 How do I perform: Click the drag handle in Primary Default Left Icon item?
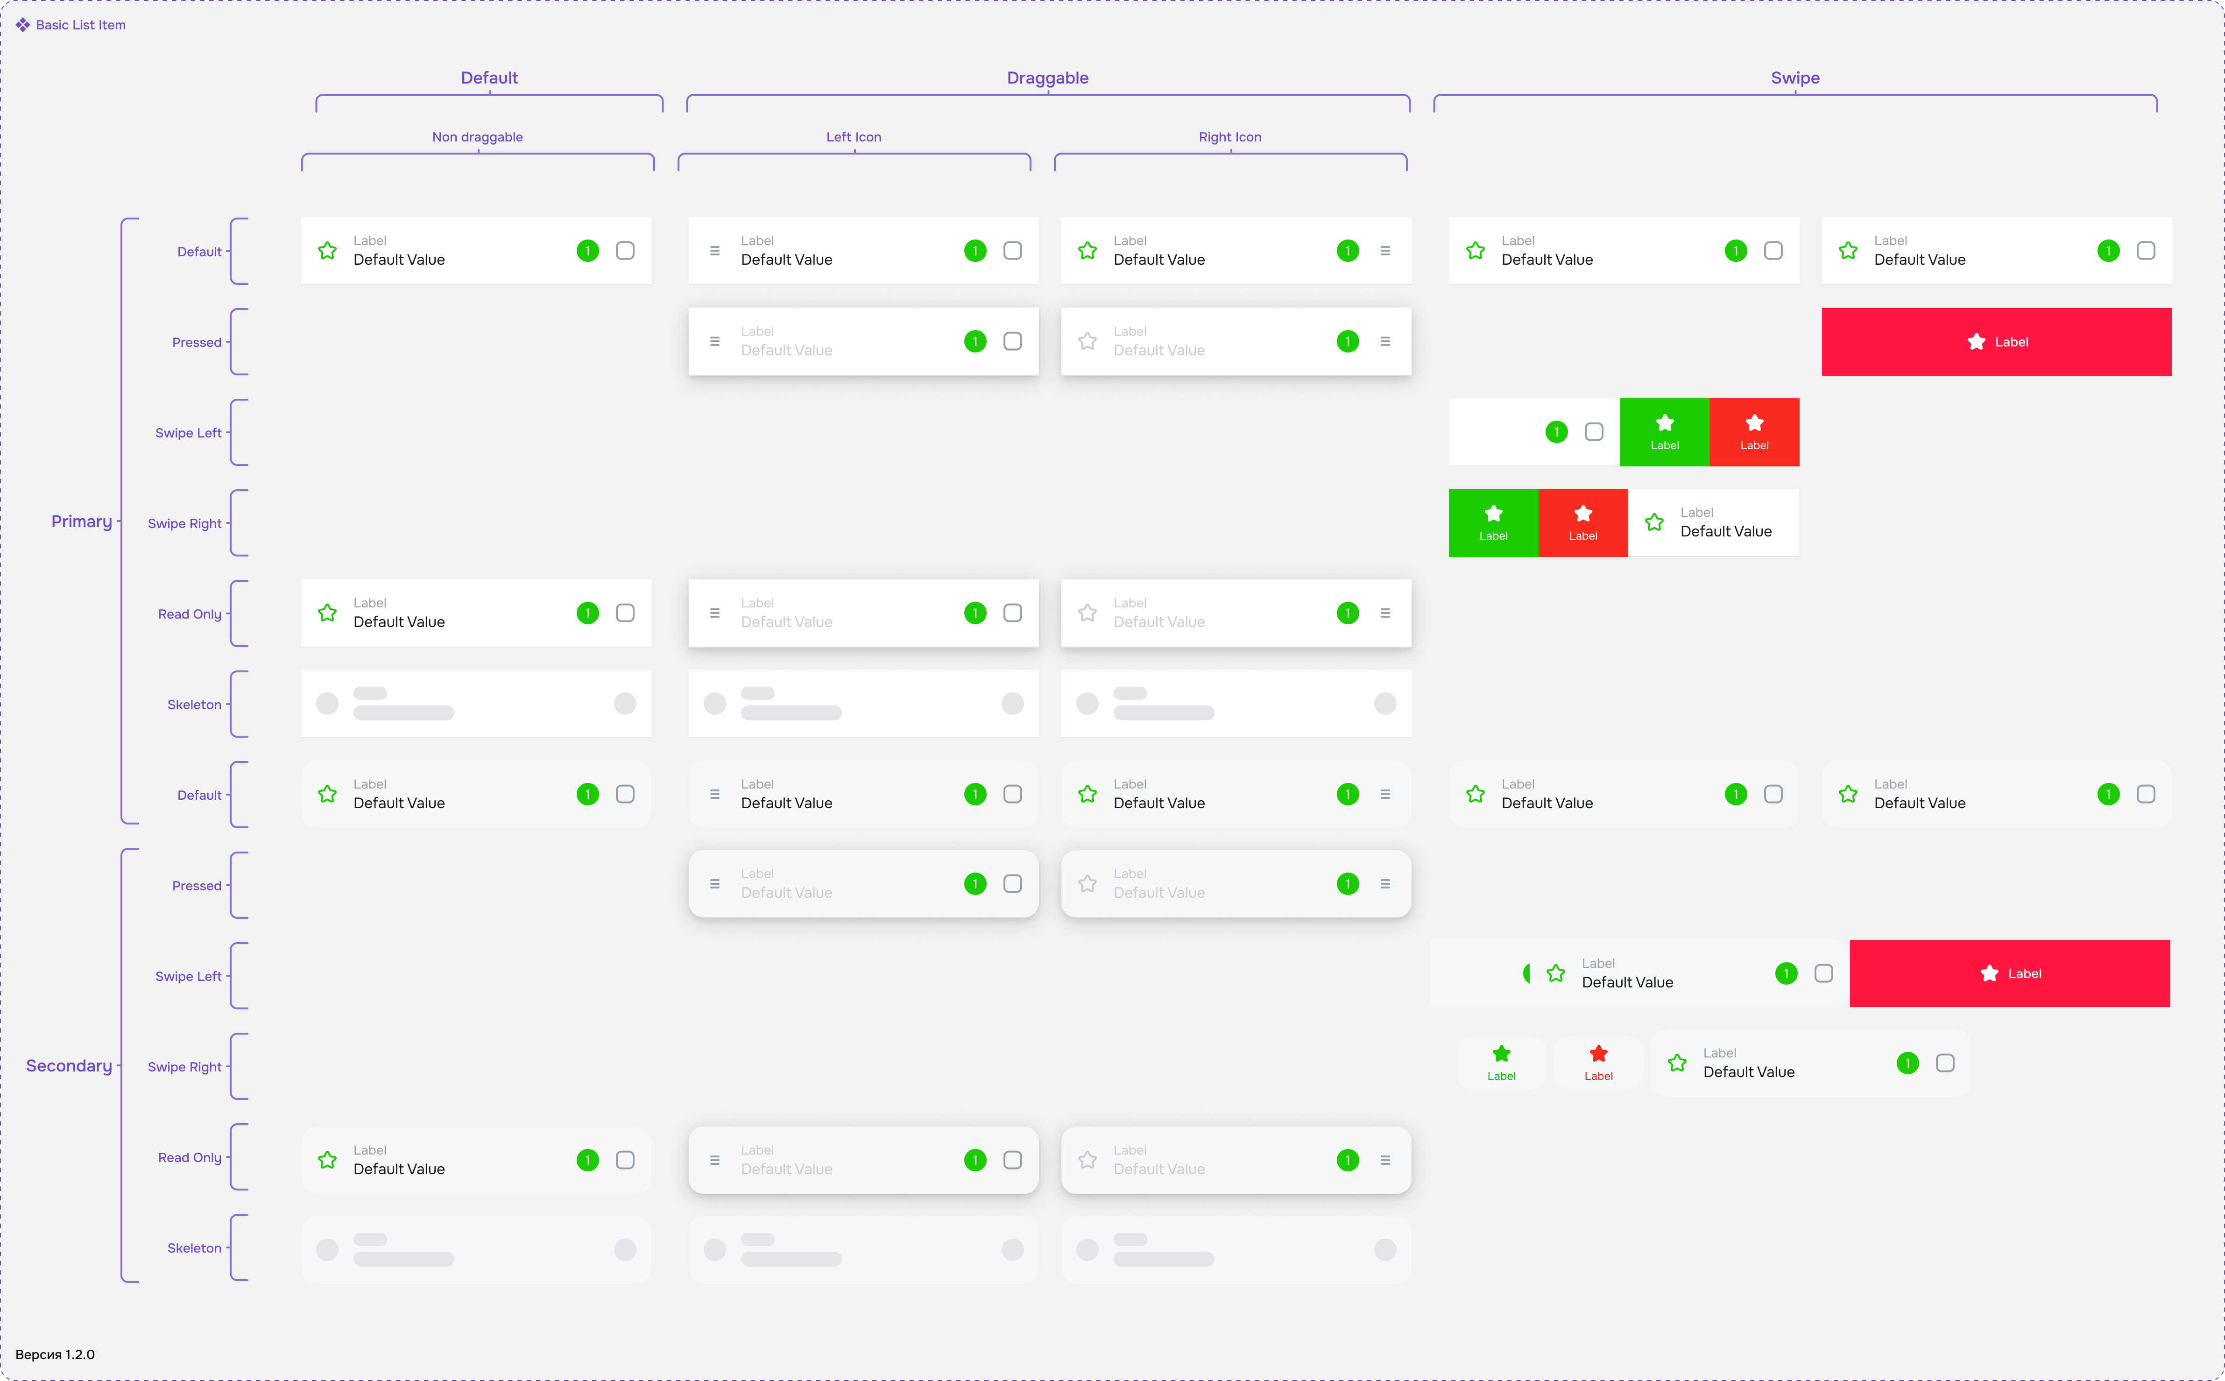pos(715,250)
